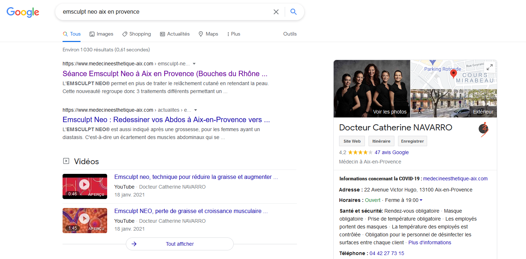
Task: Expand the map with the arrows icon
Action: click(x=490, y=67)
